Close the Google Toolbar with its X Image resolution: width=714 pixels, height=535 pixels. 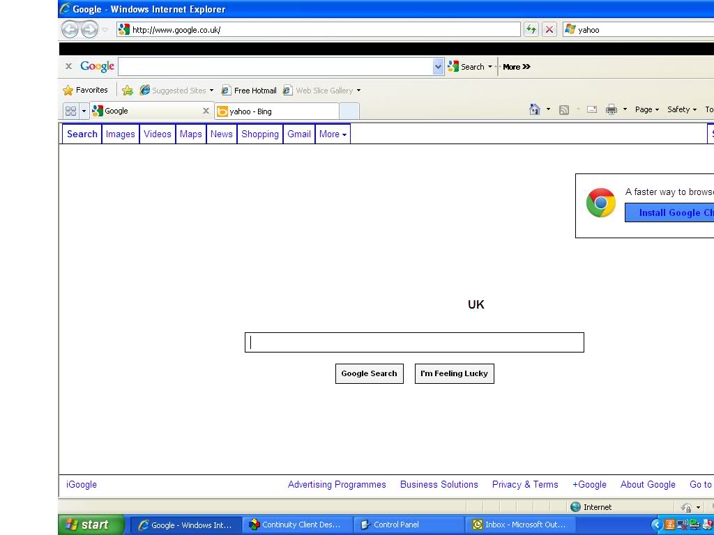tap(68, 66)
